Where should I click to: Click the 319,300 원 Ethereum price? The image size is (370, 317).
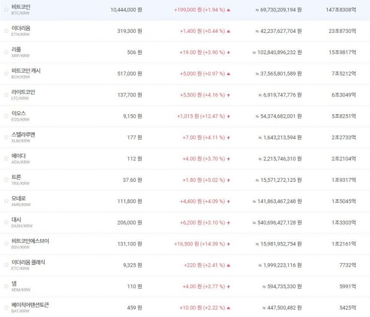tap(130, 31)
